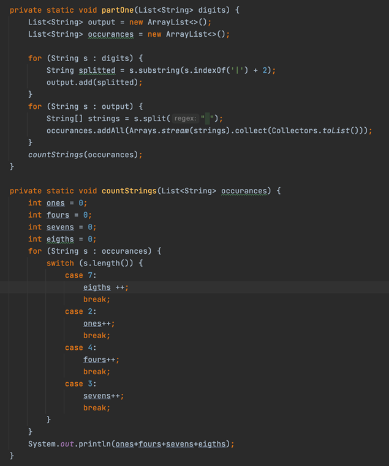The width and height of the screenshot is (389, 466).
Task: Click eigths in the int eigths declaration
Action: click(x=60, y=239)
